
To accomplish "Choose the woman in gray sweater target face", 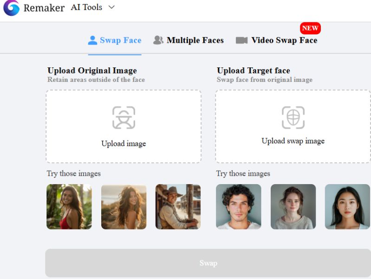I will (x=293, y=206).
